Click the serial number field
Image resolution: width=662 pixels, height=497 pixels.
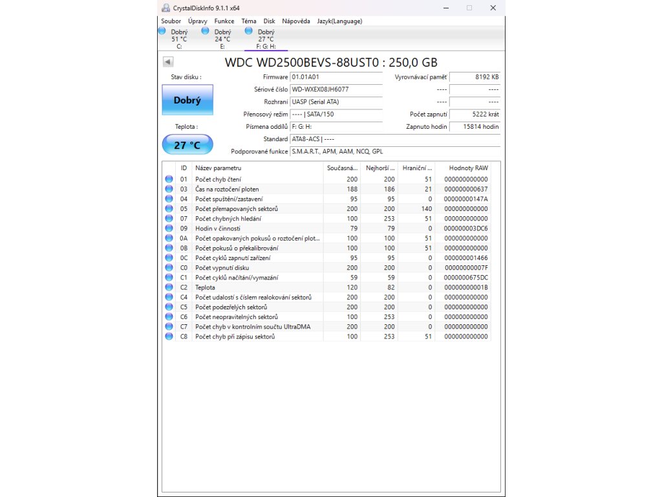pyautogui.click(x=336, y=89)
